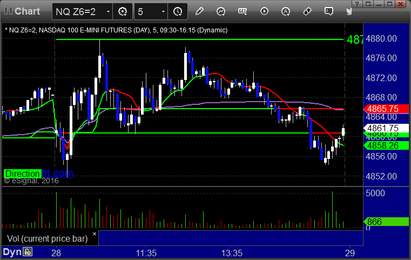The height and width of the screenshot is (260, 411).
Task: Close the chart window
Action: point(401,4)
